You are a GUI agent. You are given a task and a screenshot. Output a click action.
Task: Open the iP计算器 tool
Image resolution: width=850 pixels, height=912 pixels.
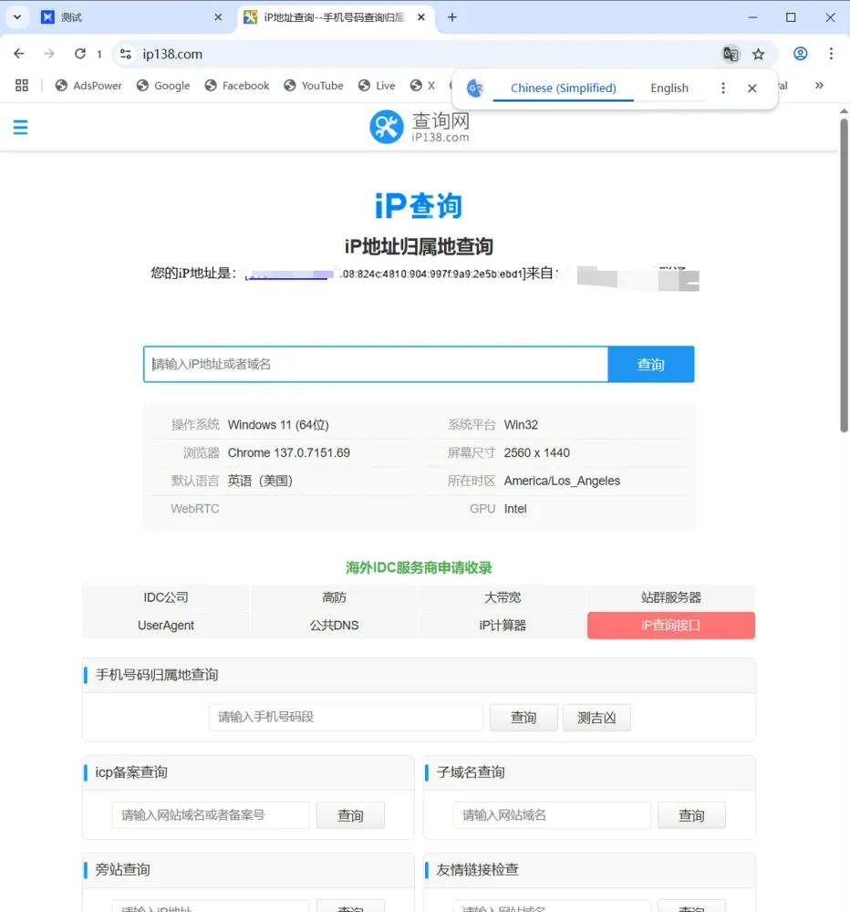tap(503, 626)
